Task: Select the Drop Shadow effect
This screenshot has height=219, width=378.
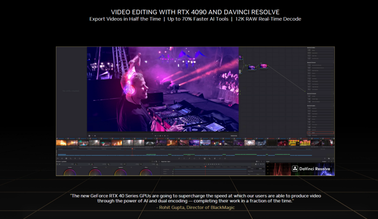Action: pyautogui.click(x=320, y=114)
